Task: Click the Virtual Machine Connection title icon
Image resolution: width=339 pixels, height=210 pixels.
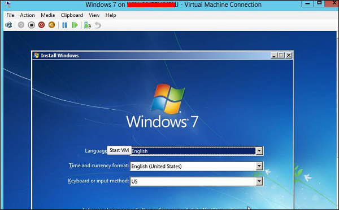Action: [7, 4]
